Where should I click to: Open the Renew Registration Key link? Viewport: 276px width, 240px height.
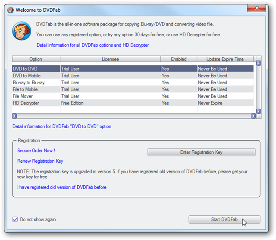click(40, 161)
